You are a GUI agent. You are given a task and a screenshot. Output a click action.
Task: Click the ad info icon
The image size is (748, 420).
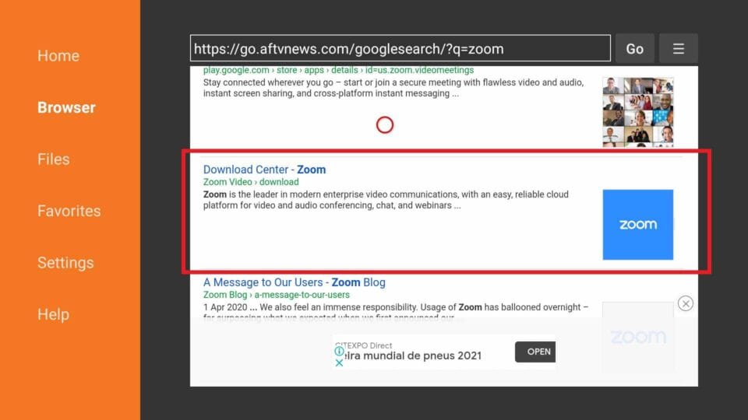point(339,352)
